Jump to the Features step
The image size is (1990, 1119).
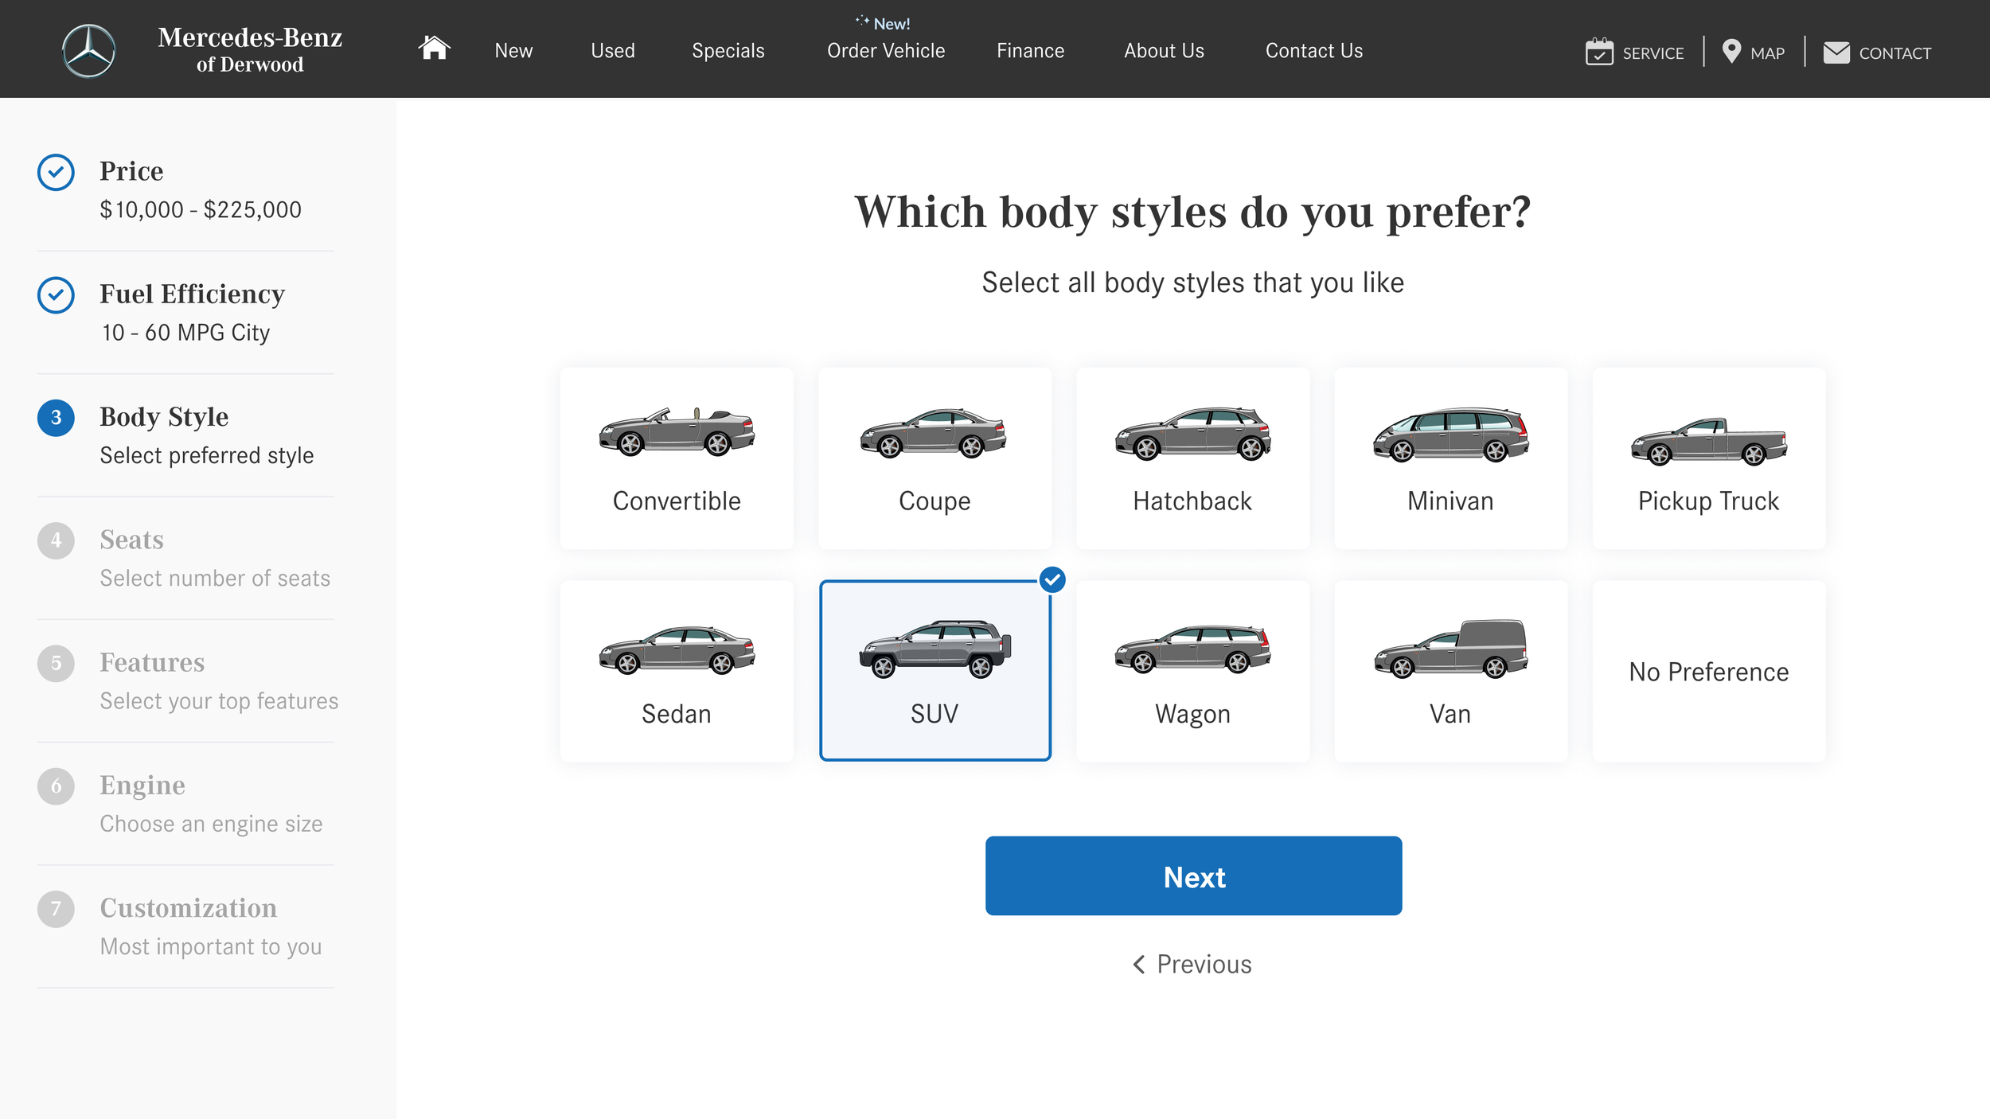tap(152, 662)
